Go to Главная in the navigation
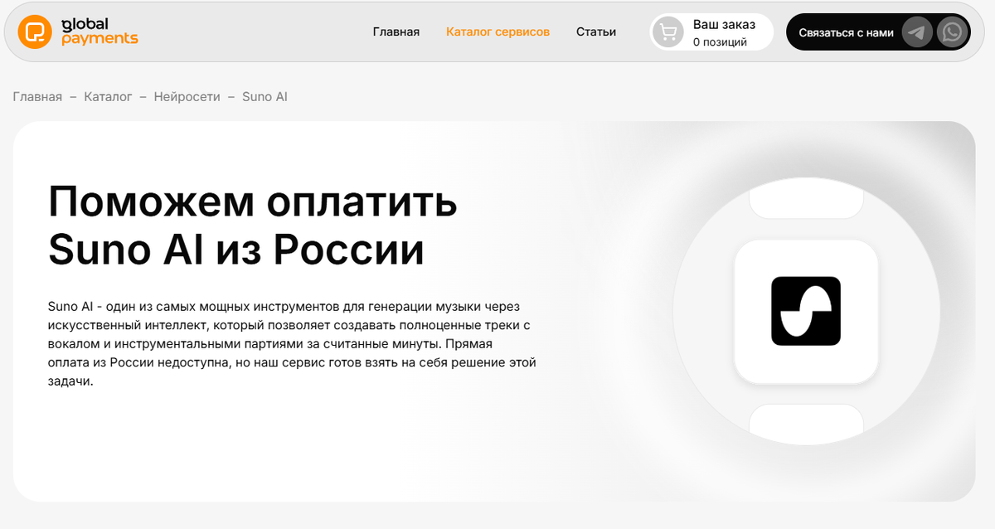The image size is (995, 529). click(x=396, y=32)
